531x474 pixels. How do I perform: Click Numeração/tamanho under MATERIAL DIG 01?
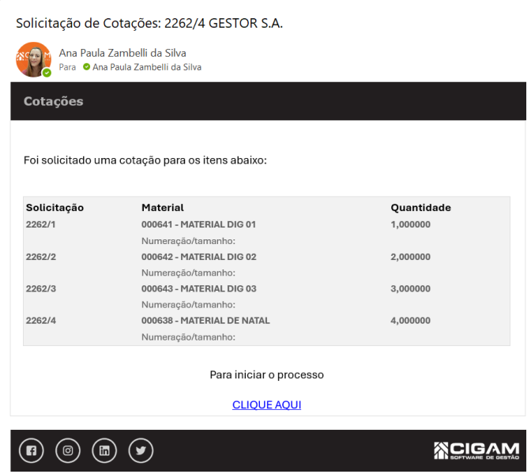click(x=188, y=241)
